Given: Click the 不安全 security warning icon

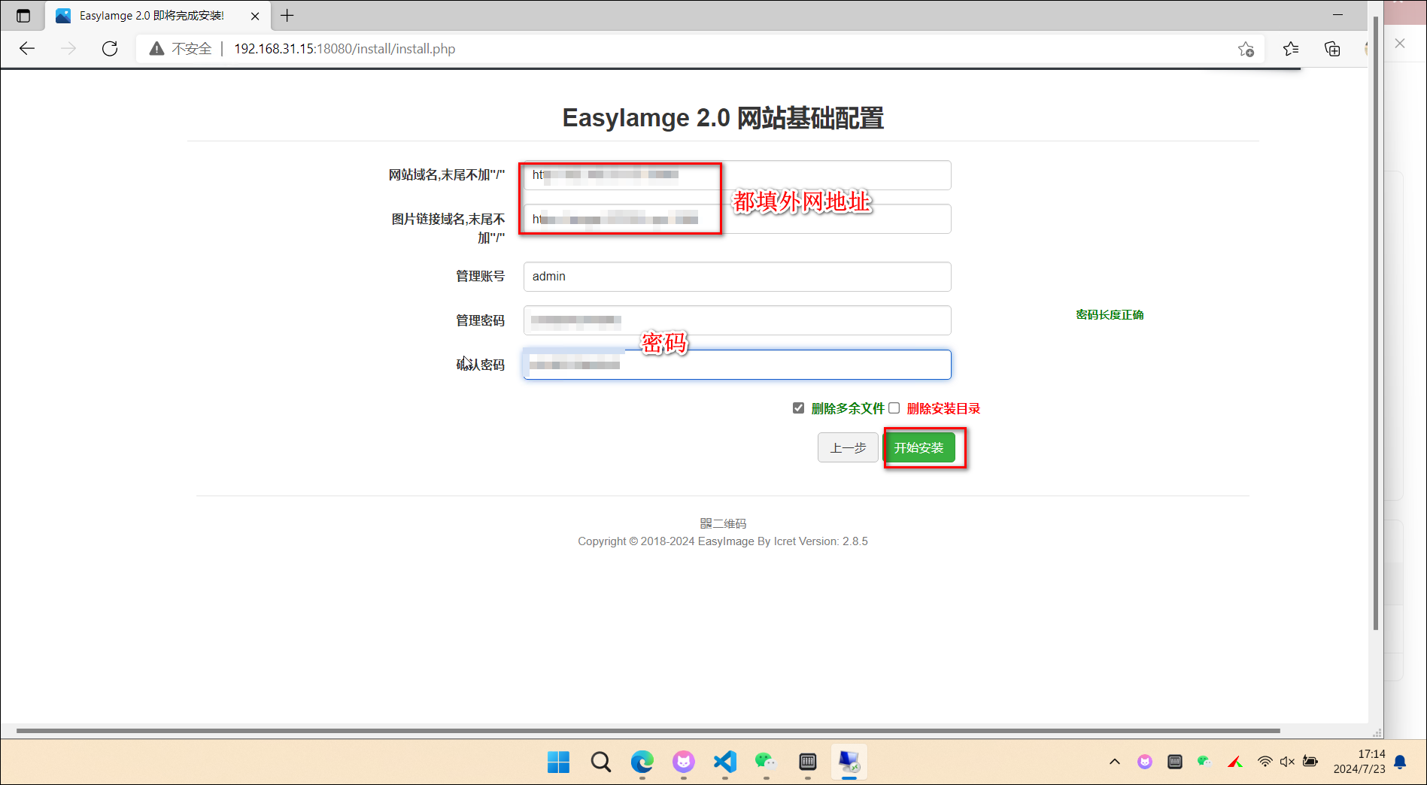Looking at the screenshot, I should point(156,49).
